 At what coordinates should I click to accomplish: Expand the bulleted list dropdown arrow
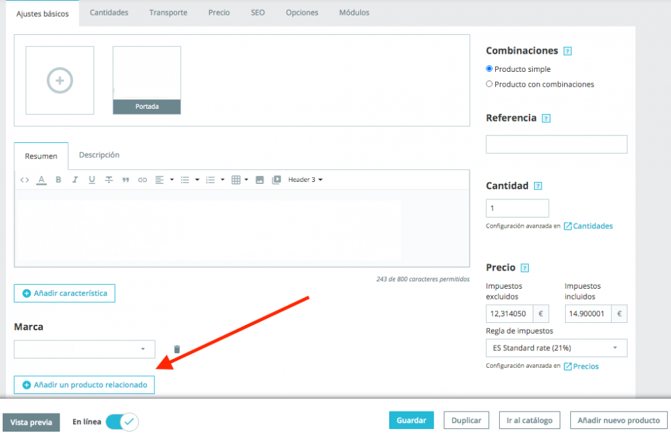click(x=197, y=180)
